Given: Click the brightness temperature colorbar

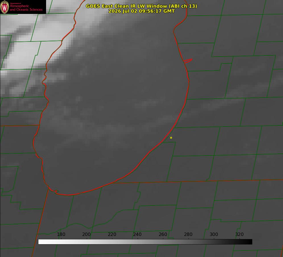Looking at the screenshot, I should (x=145, y=242).
